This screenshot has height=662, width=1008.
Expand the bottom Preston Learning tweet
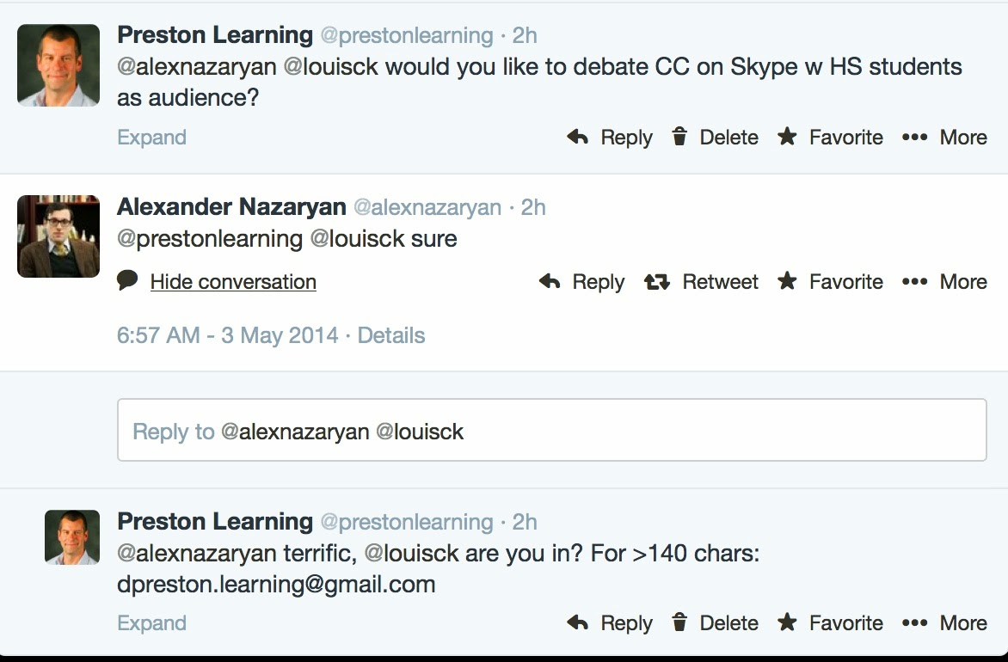tap(151, 622)
